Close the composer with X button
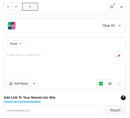This screenshot has width=130, height=118. 122,7
